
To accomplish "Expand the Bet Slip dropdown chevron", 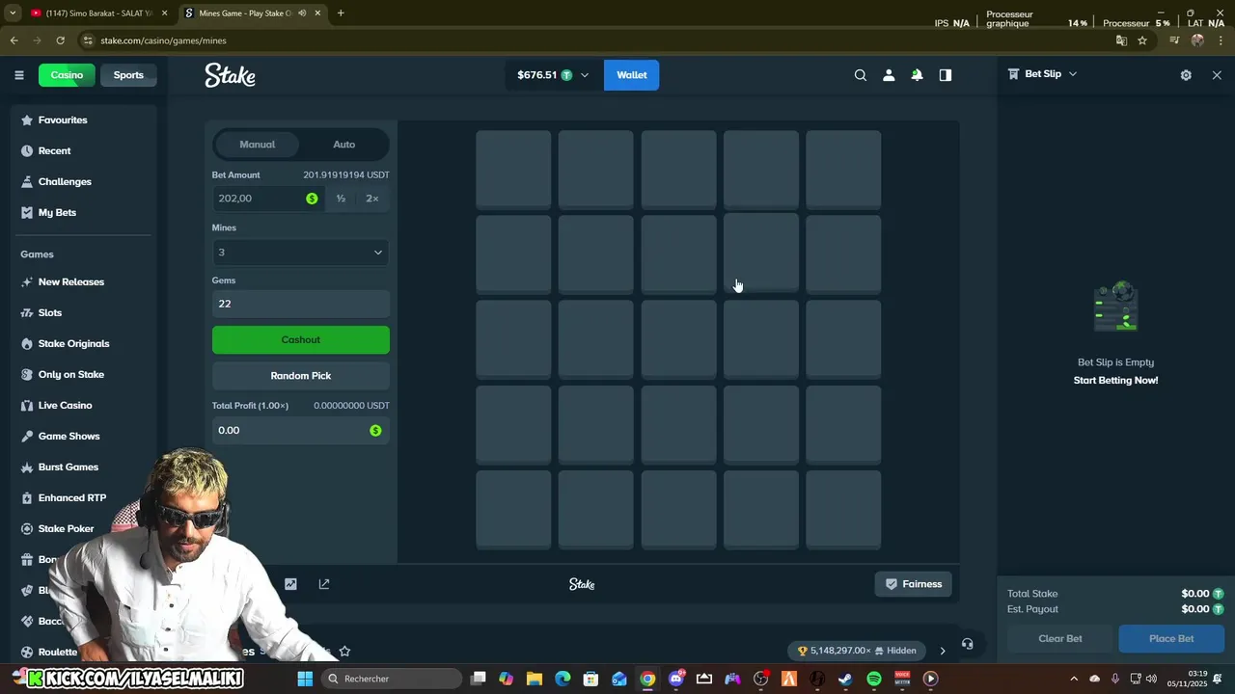I will tap(1072, 74).
